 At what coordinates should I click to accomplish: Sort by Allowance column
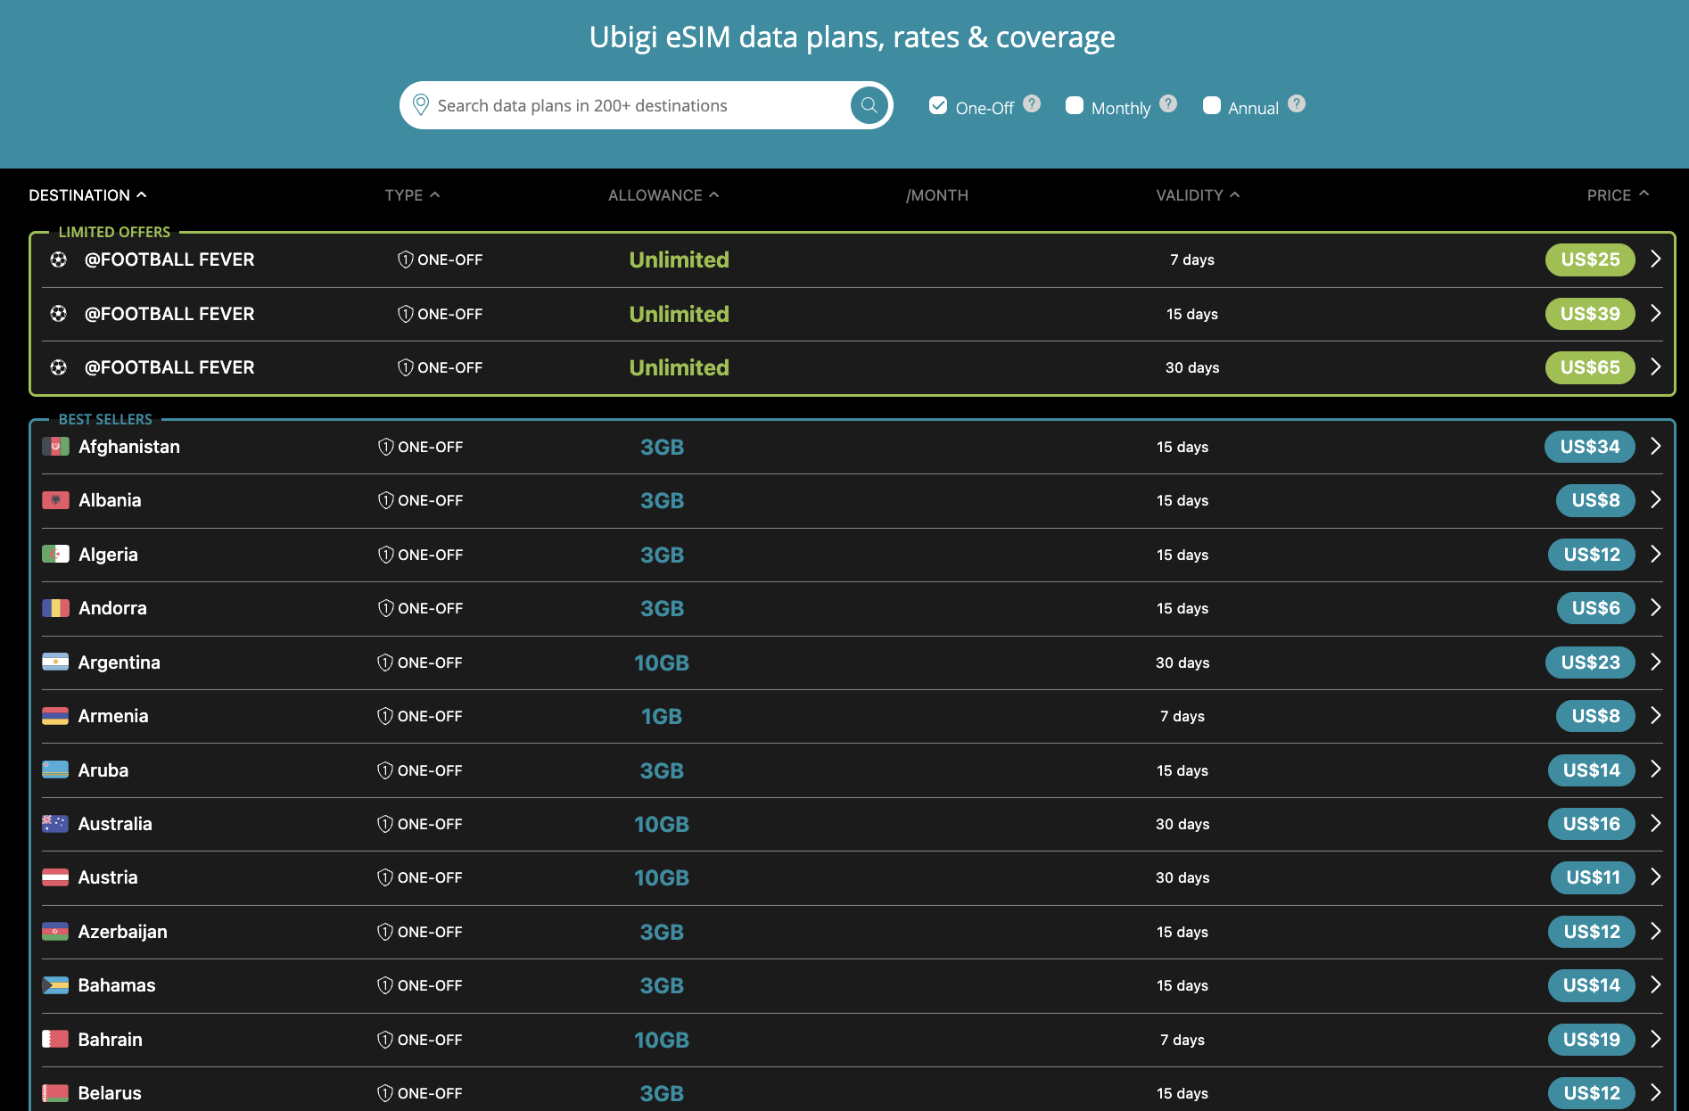[663, 195]
